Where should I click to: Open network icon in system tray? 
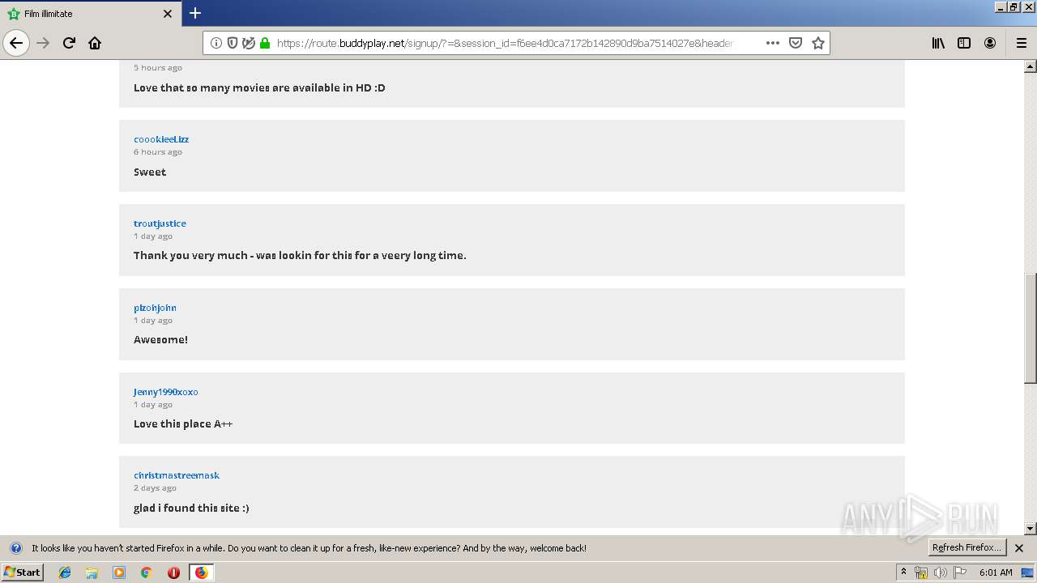[x=921, y=572]
